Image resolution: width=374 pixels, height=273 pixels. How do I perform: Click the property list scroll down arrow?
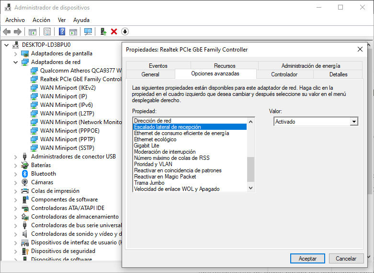(250, 189)
